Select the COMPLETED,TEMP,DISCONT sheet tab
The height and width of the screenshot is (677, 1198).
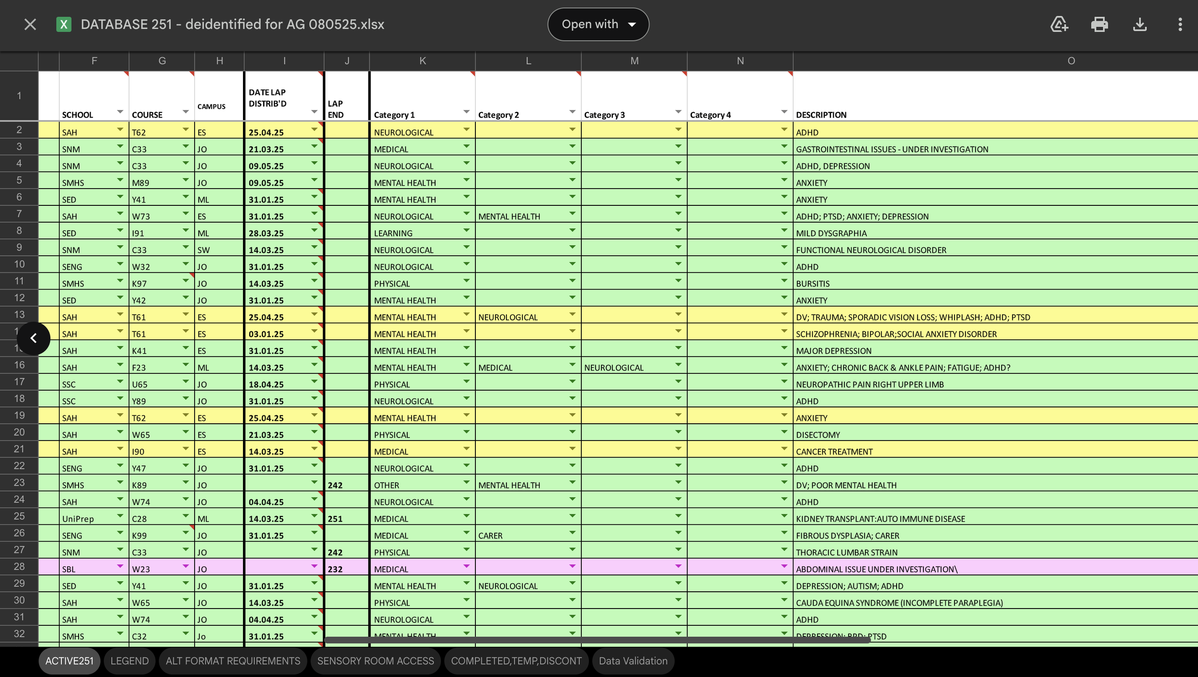point(516,661)
